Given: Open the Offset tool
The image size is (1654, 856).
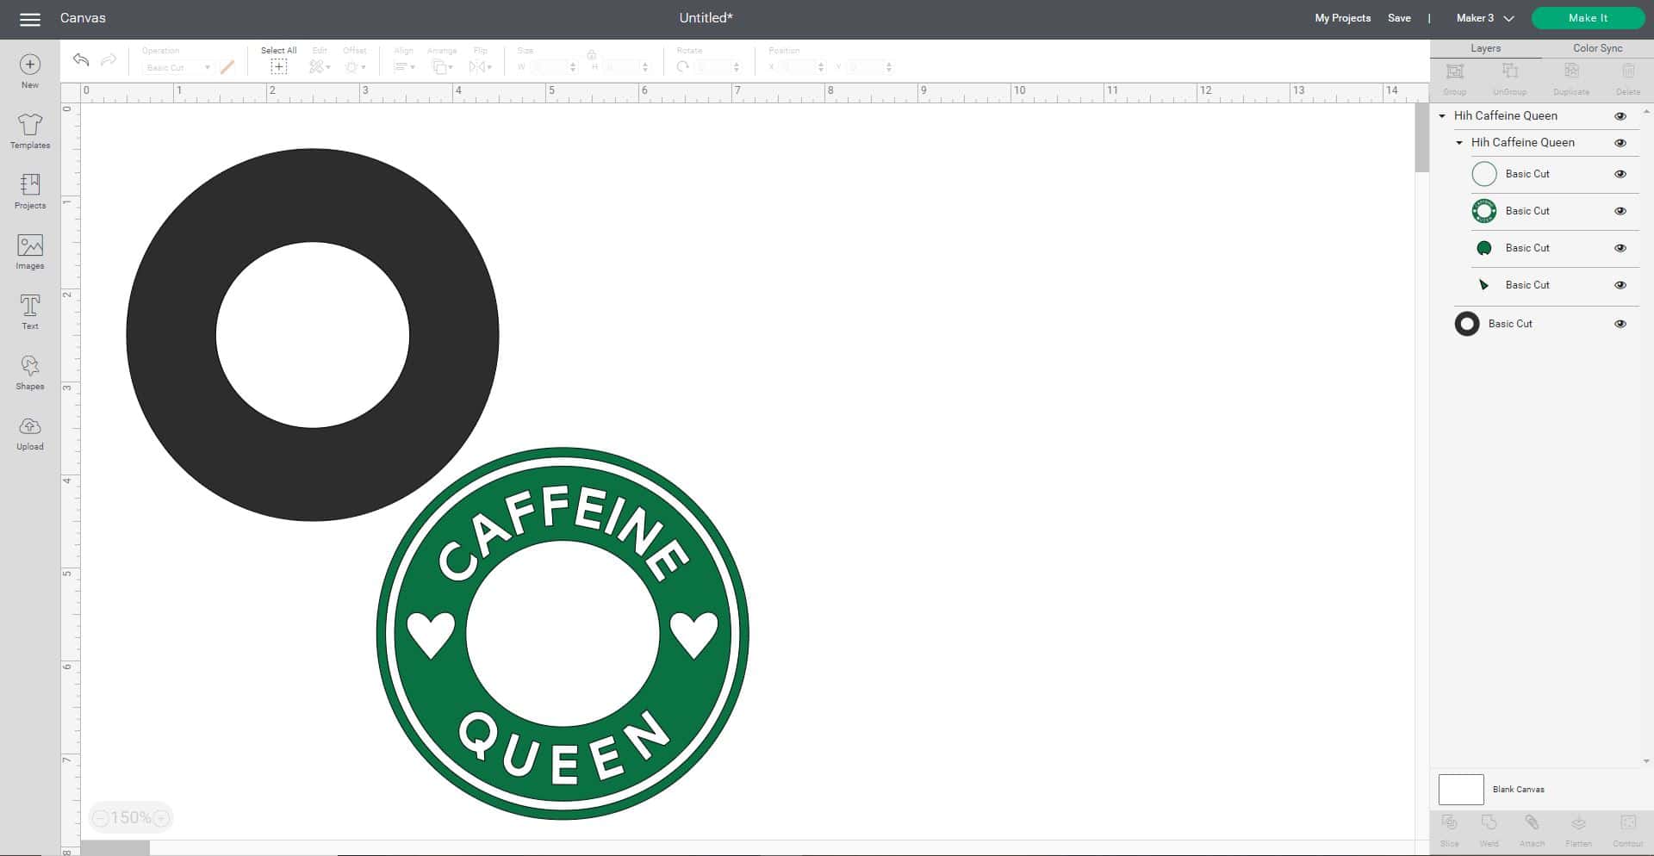Looking at the screenshot, I should click(x=355, y=66).
